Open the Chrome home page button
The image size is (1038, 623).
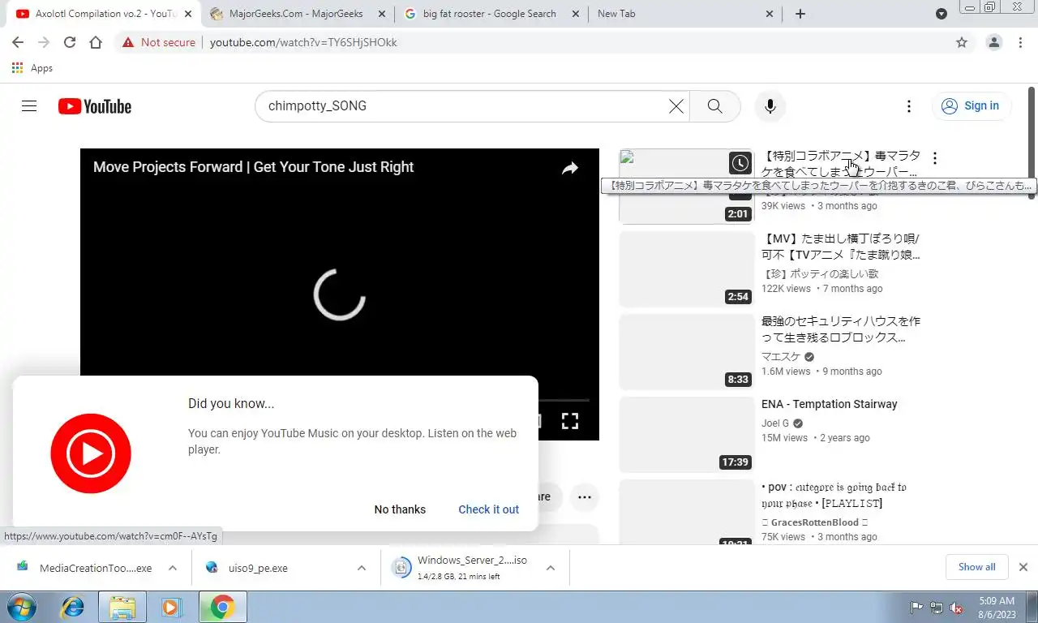pos(96,42)
